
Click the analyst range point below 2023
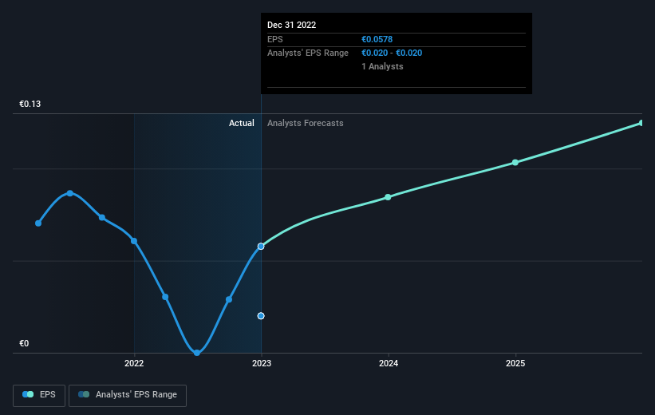[261, 315]
